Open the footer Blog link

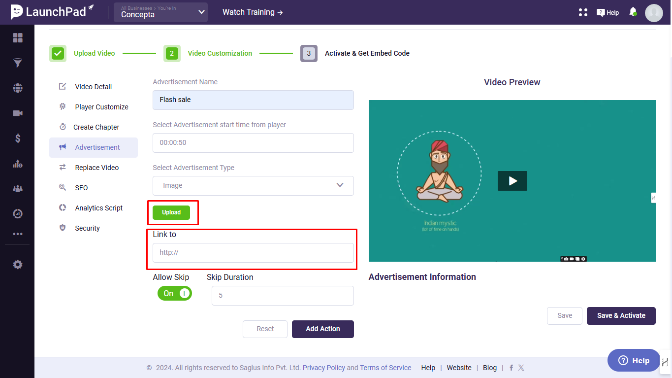coord(490,368)
